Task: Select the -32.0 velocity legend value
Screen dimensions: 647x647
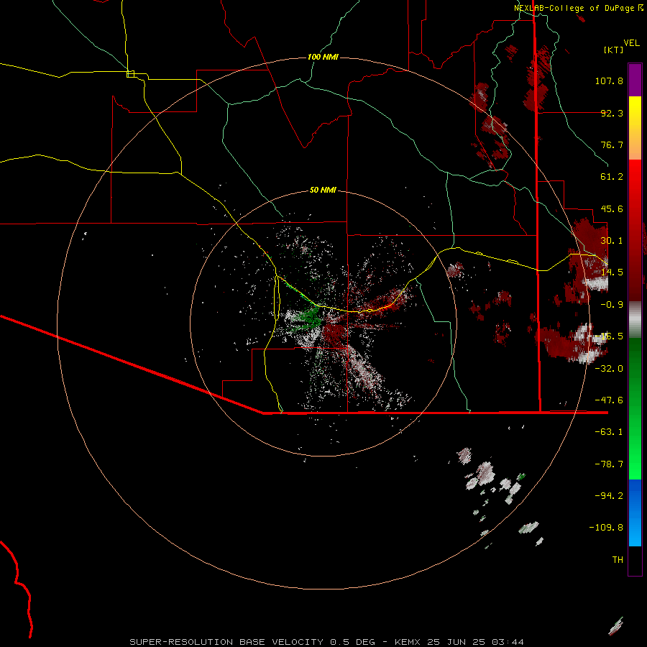Action: [x=609, y=369]
